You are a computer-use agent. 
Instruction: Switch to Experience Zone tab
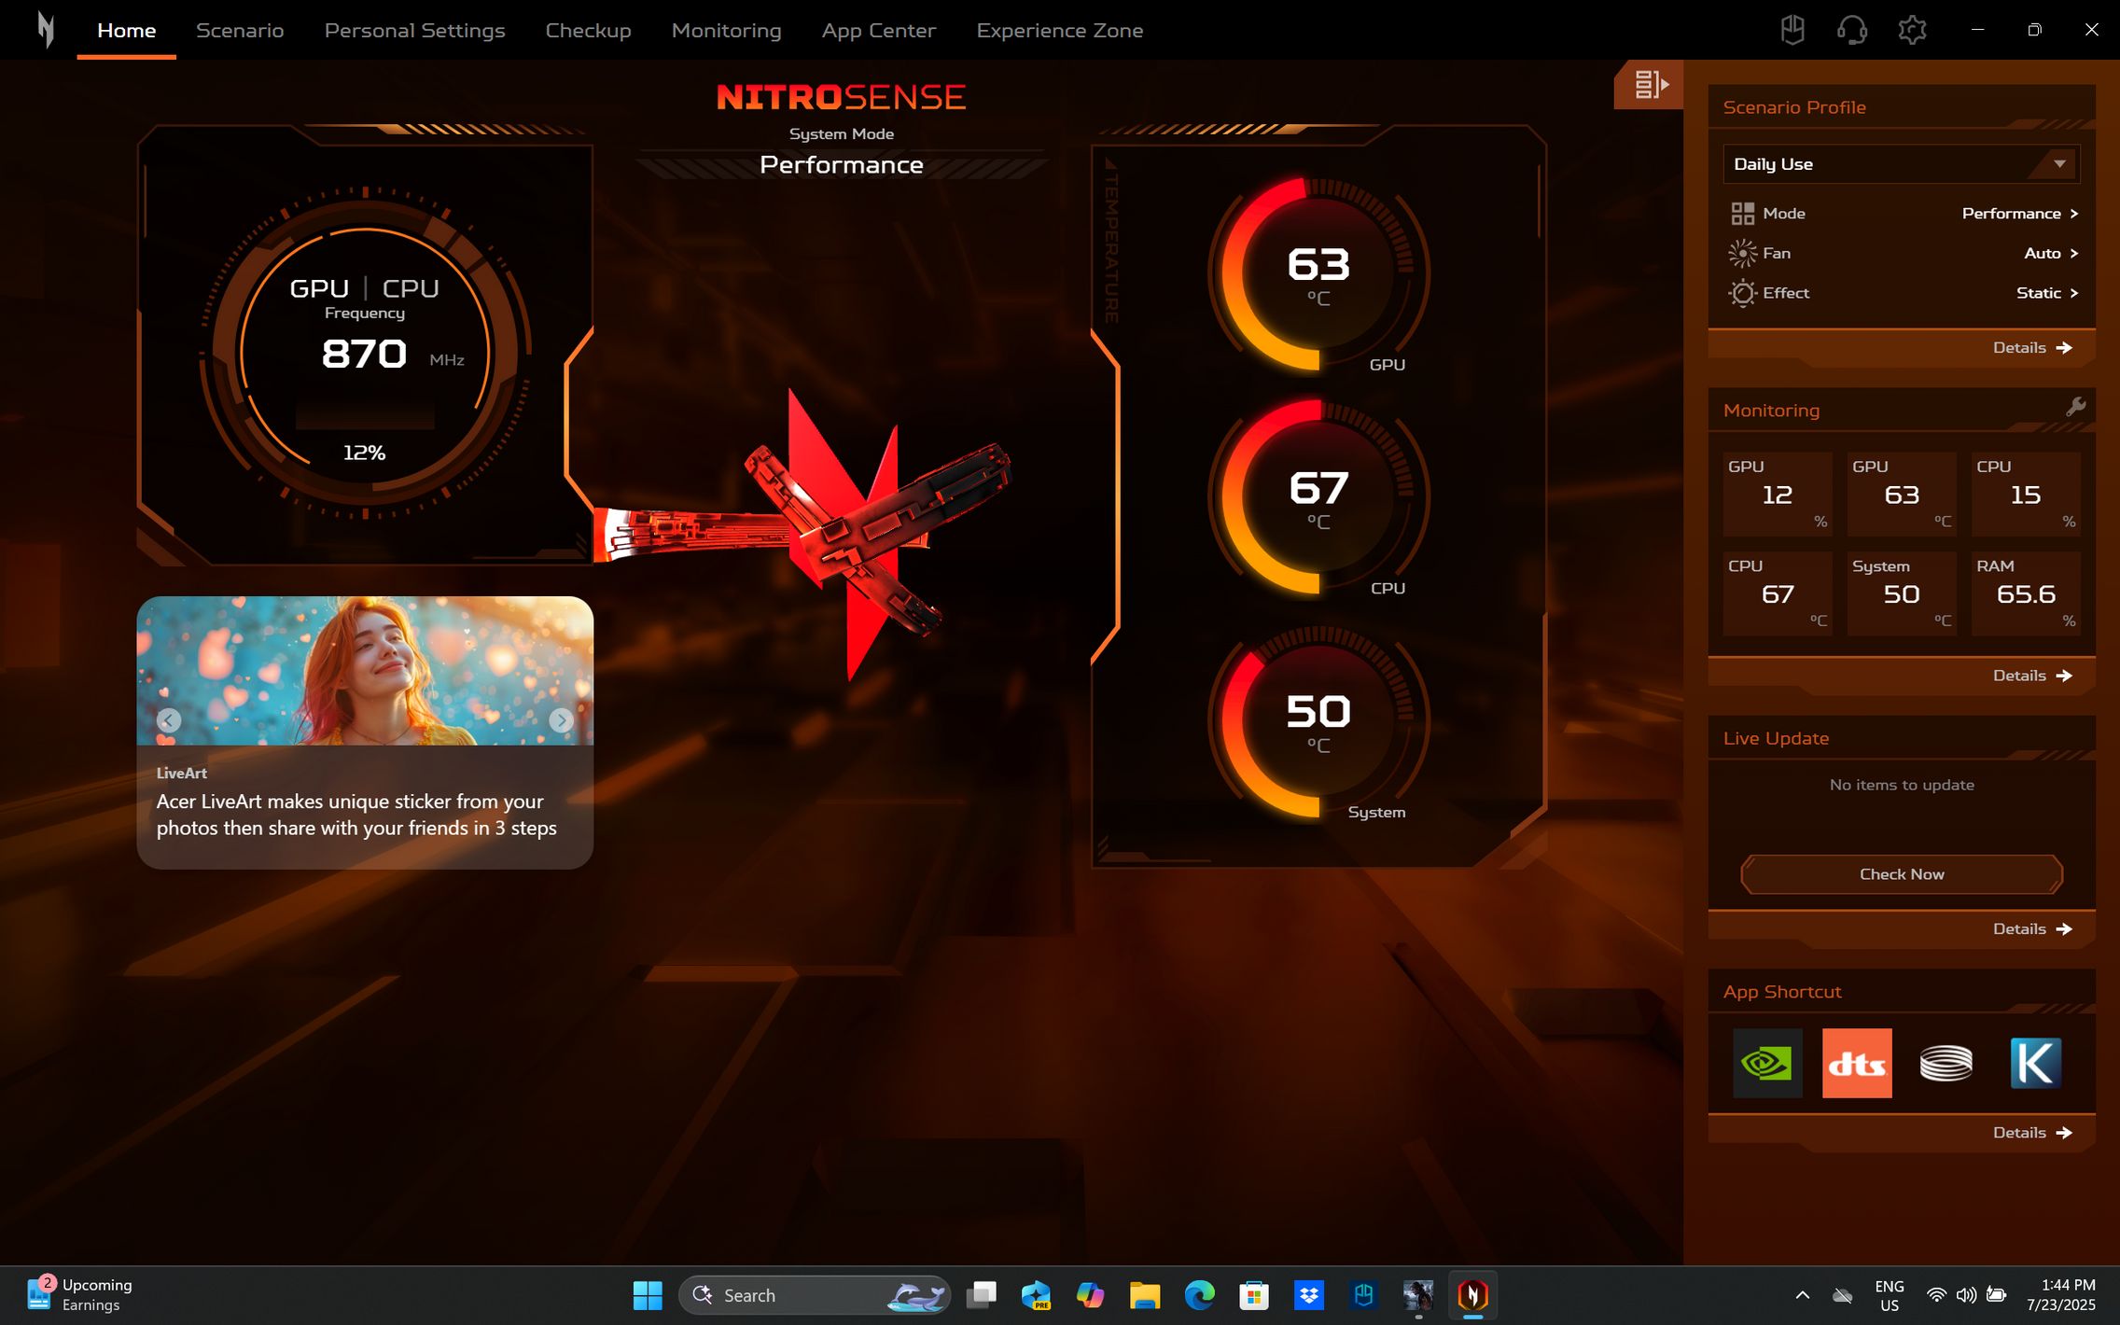click(1059, 31)
